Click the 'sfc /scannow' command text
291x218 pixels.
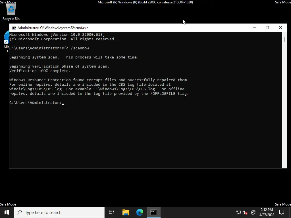(x=75, y=48)
